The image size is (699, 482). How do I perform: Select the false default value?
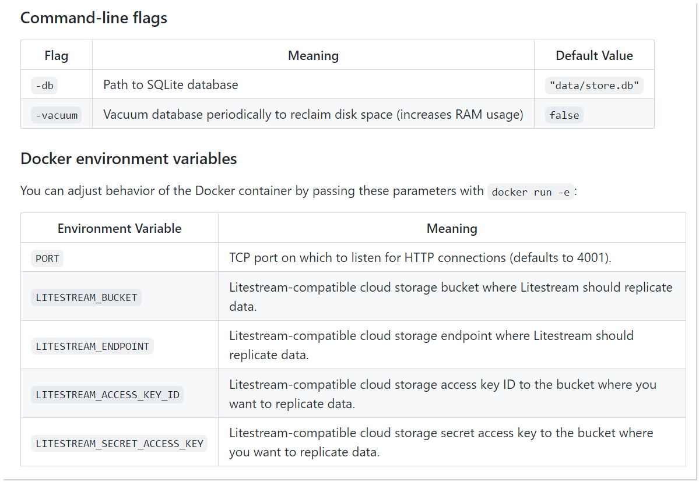564,115
